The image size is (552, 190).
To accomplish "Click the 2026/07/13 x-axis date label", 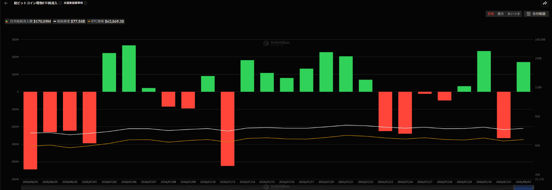I will [x=227, y=182].
